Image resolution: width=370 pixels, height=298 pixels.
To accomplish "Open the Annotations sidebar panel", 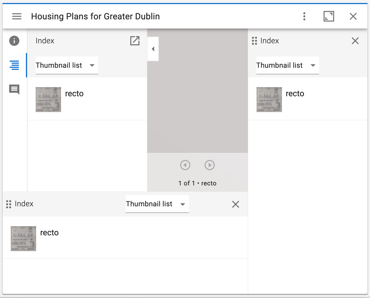I will point(14,90).
